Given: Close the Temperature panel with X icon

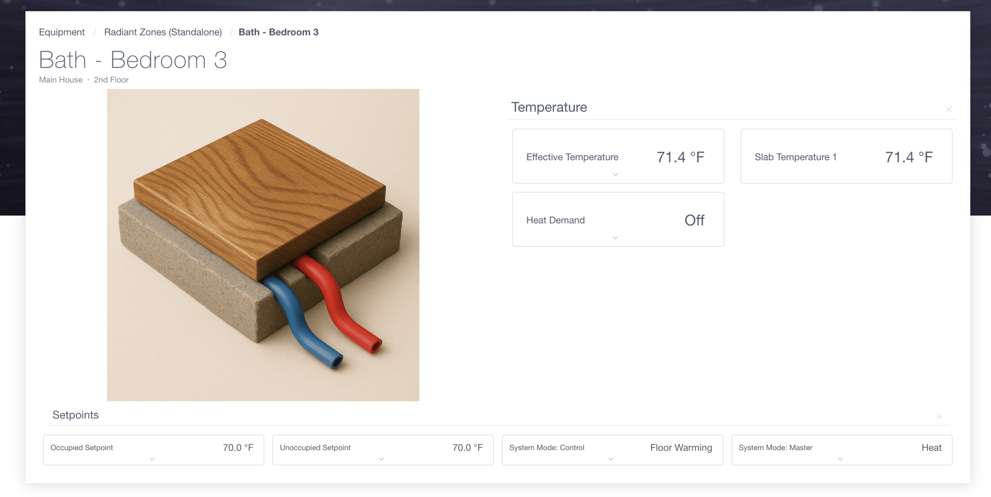Looking at the screenshot, I should point(949,110).
